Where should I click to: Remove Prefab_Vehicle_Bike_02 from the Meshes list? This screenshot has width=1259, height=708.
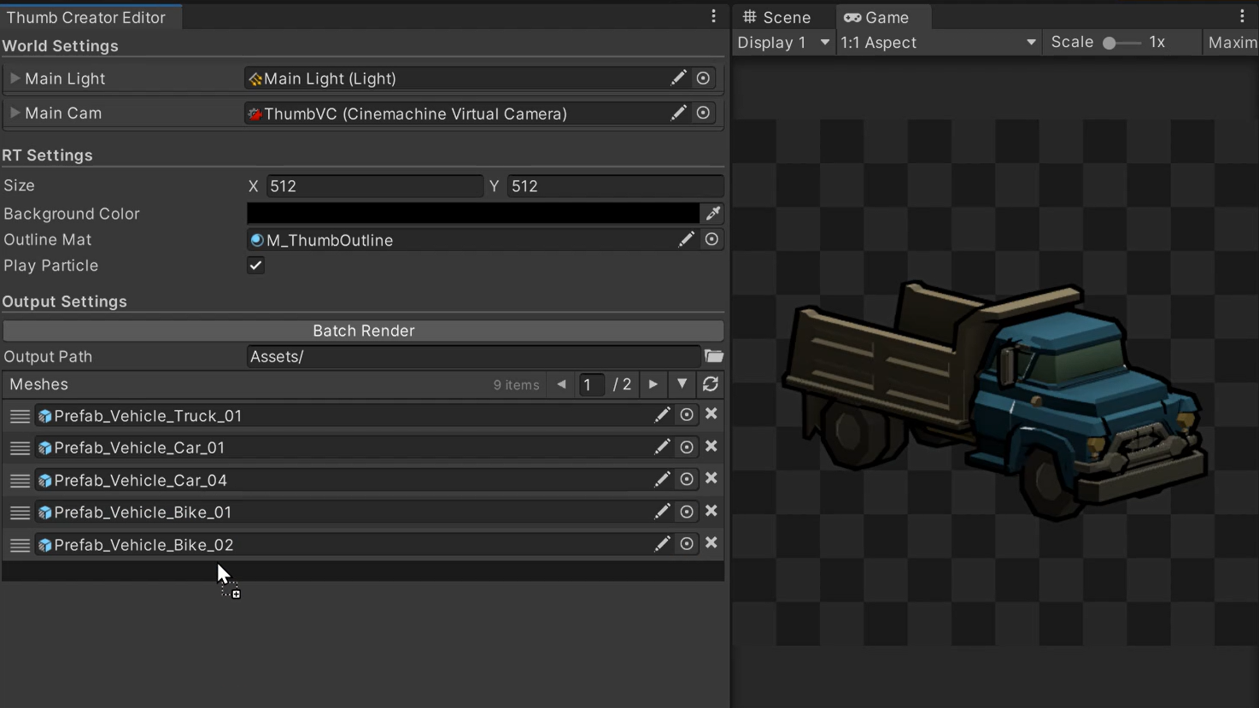click(x=711, y=544)
